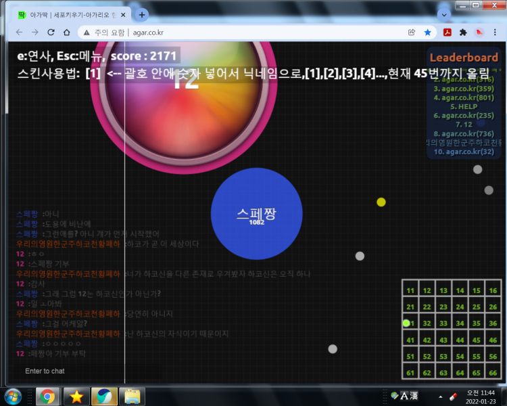The image size is (507, 406).
Task: Click the share page icon in address bar
Action: [412, 32]
